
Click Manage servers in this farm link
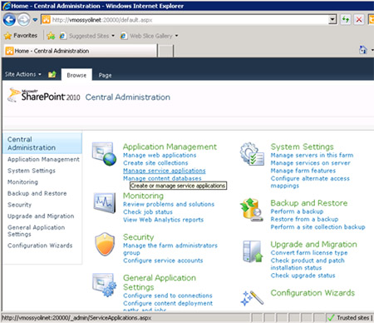[312, 156]
